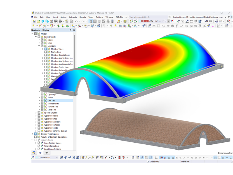
Task: Expand the Special Objects node
Action: tap(36, 113)
